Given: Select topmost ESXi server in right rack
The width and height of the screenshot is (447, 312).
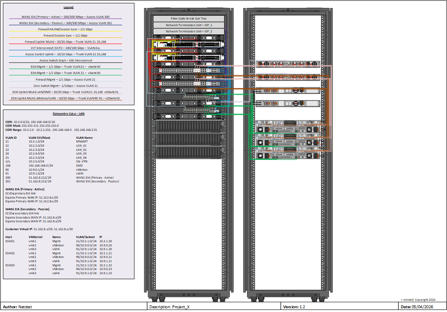Looking at the screenshot, I should (288, 126).
